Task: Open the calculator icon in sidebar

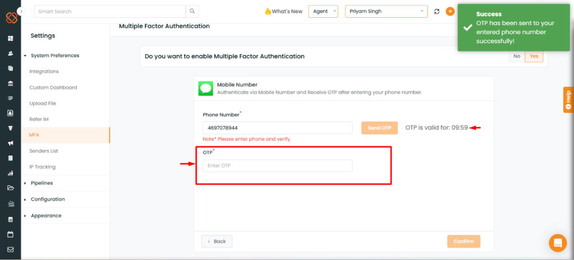Action: (x=10, y=219)
